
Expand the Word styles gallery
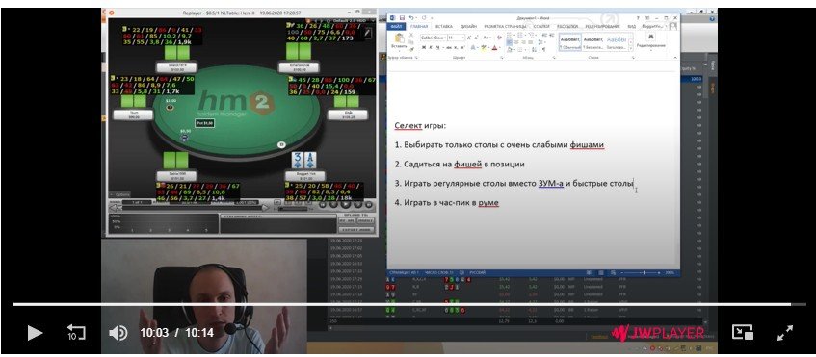[631, 49]
